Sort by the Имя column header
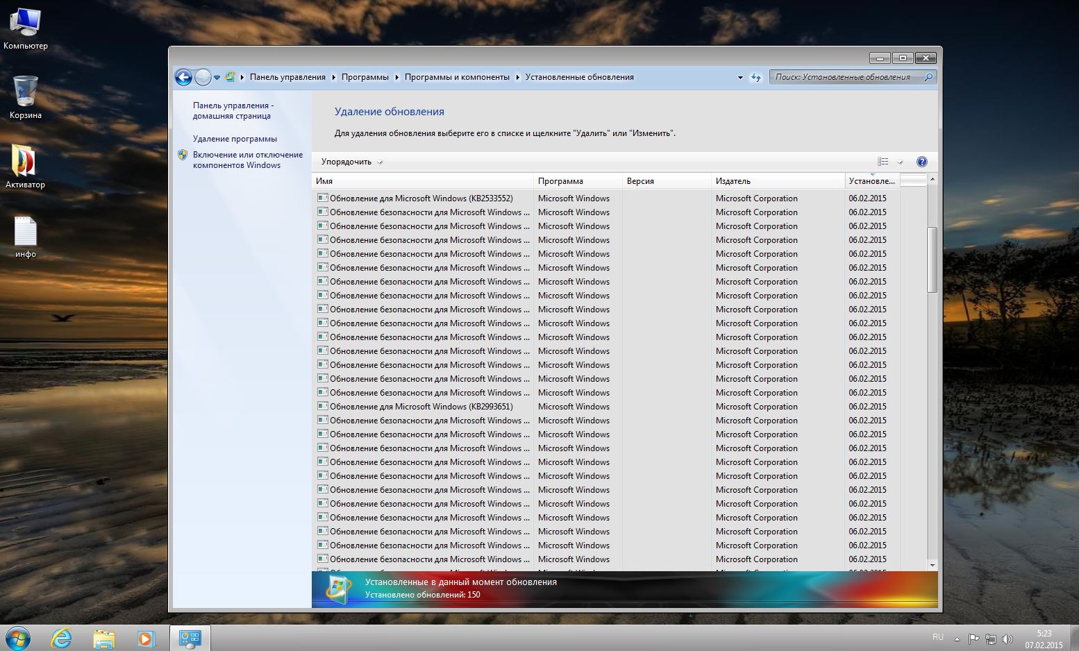This screenshot has width=1079, height=651. pos(423,181)
